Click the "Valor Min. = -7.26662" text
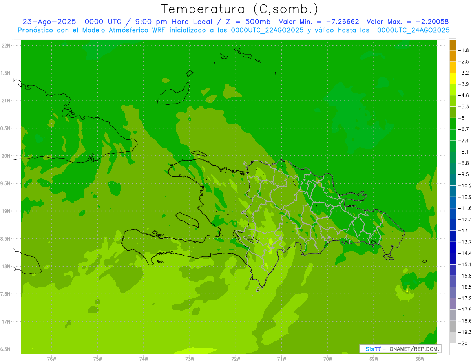Viewport: 471px width, 364px height. point(319,22)
